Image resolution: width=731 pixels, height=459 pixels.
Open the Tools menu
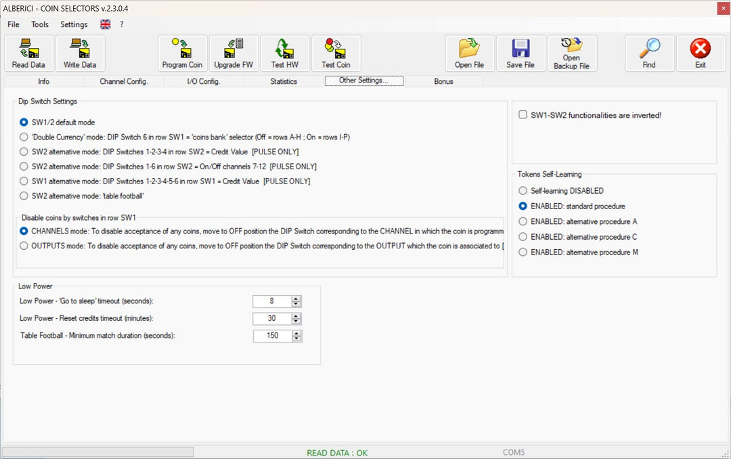[40, 24]
